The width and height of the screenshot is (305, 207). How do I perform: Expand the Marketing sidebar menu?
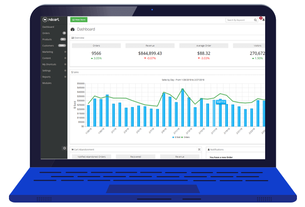click(65, 52)
